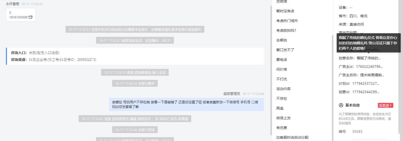This screenshot has height=141, width=403.
Task: Click the chat history vertical scrollbar
Action: pyautogui.click(x=271, y=70)
